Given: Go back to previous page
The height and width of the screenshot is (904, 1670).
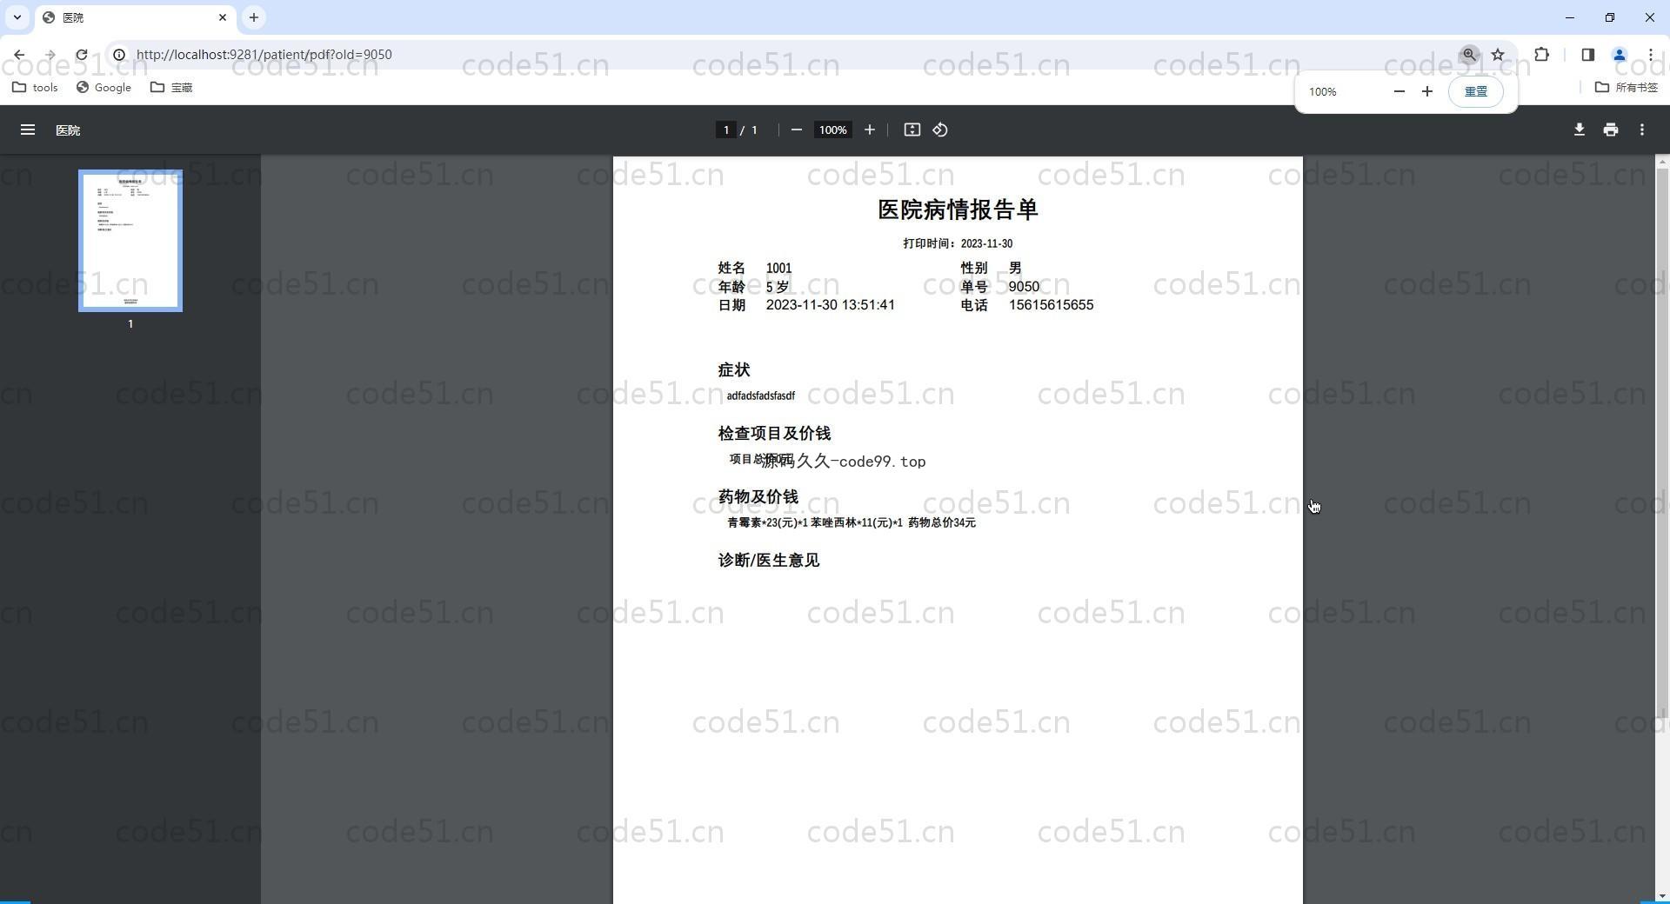Looking at the screenshot, I should (x=19, y=55).
